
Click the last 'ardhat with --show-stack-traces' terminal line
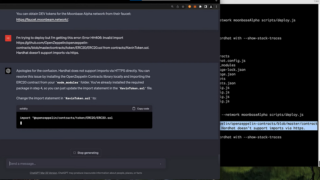[251, 137]
